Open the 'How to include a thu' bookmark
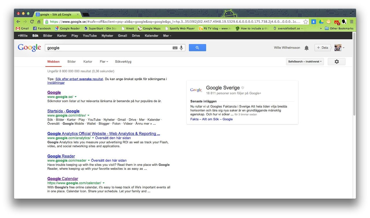 point(252,28)
